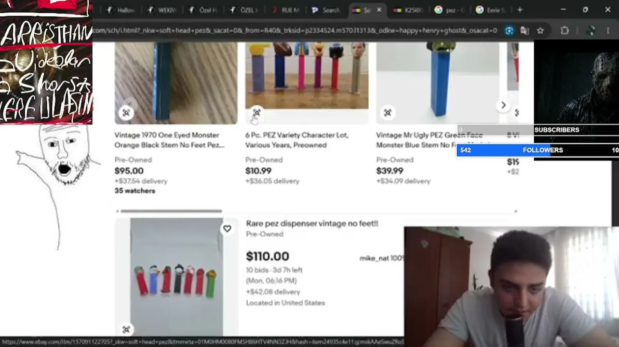619x347 pixels.
Task: Click the $95.00 price
Action: [x=129, y=171]
